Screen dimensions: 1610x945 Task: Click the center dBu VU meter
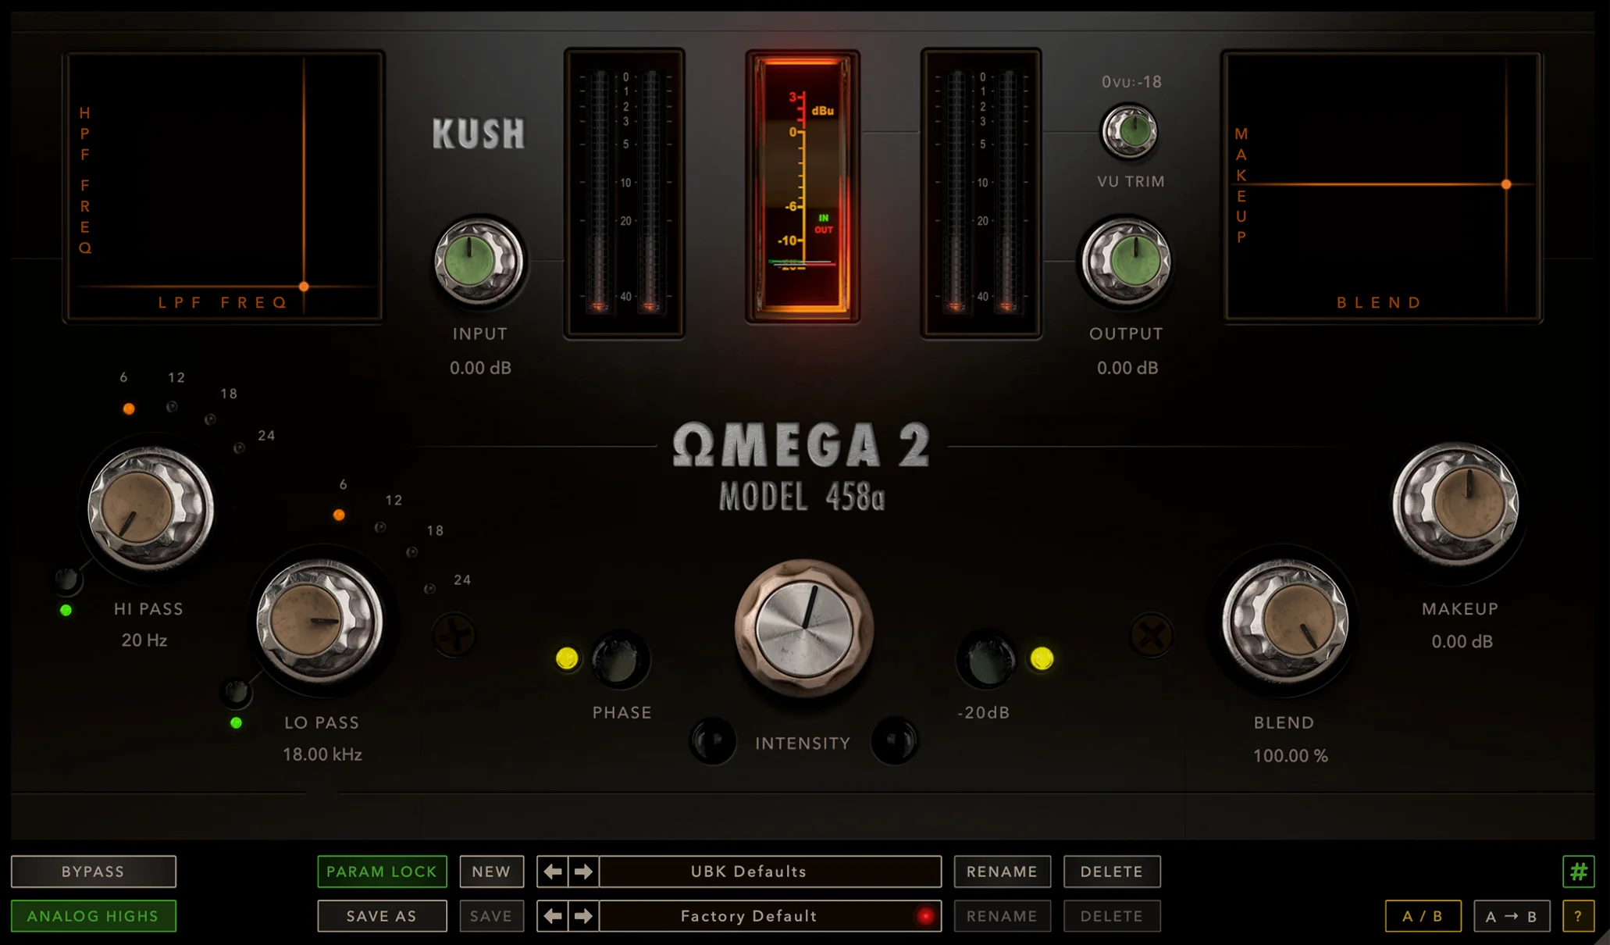[x=803, y=185]
